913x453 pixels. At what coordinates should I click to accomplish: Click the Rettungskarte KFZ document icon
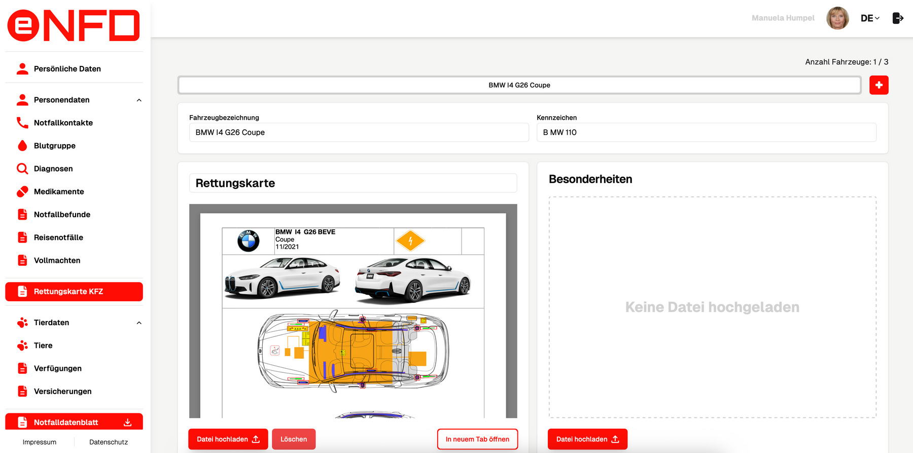[22, 292]
